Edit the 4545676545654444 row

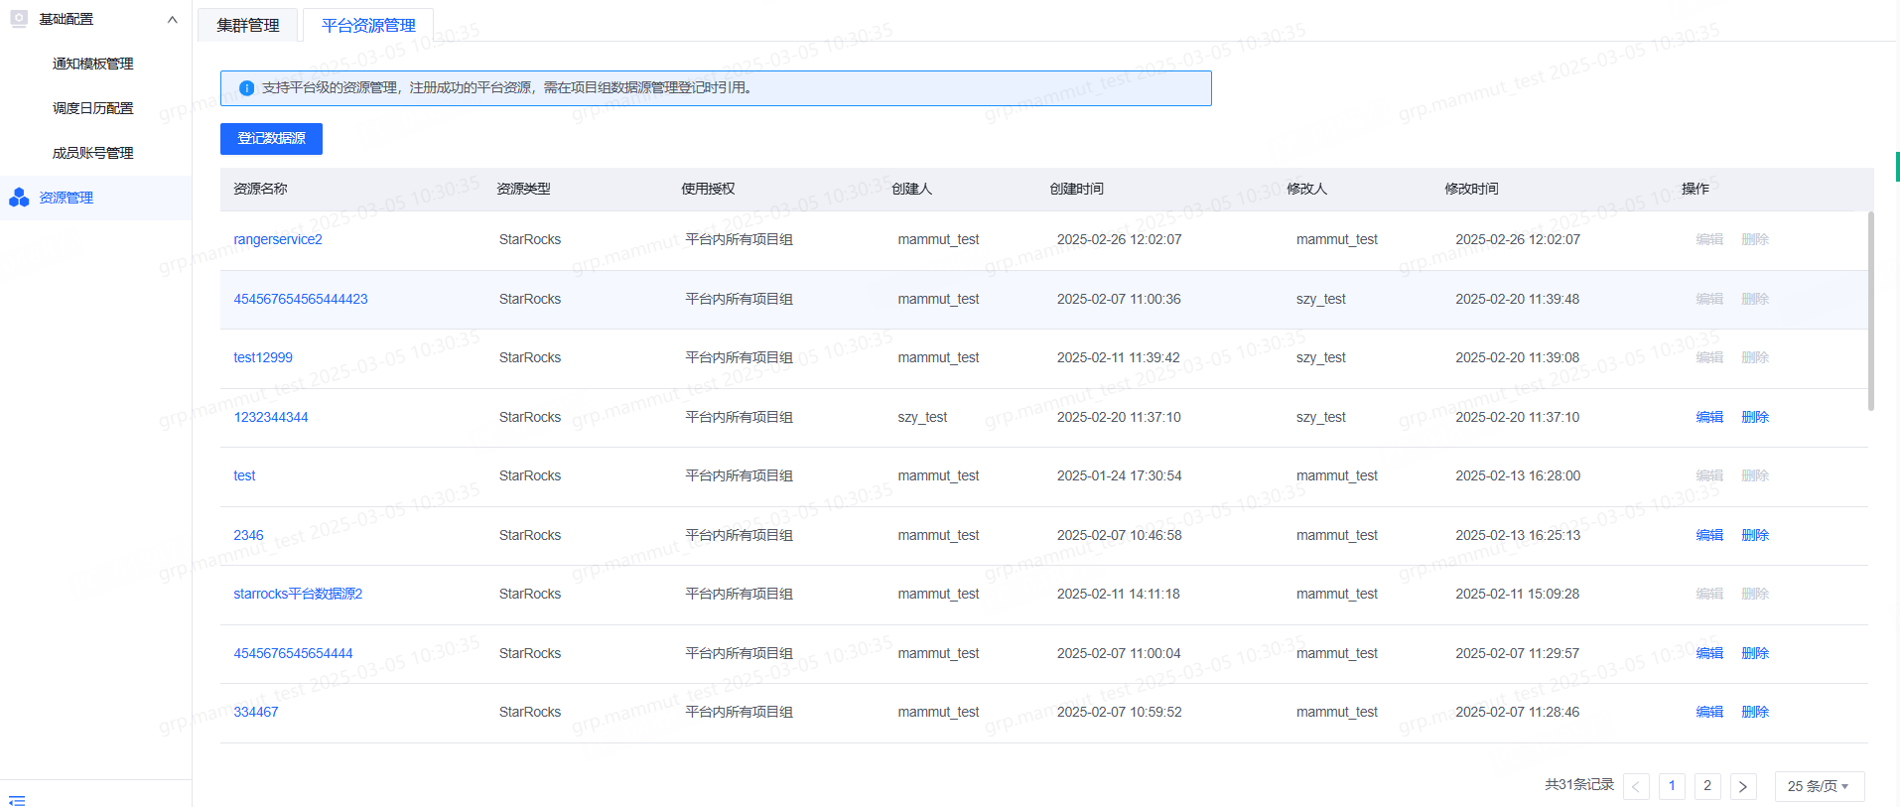pos(1709,653)
